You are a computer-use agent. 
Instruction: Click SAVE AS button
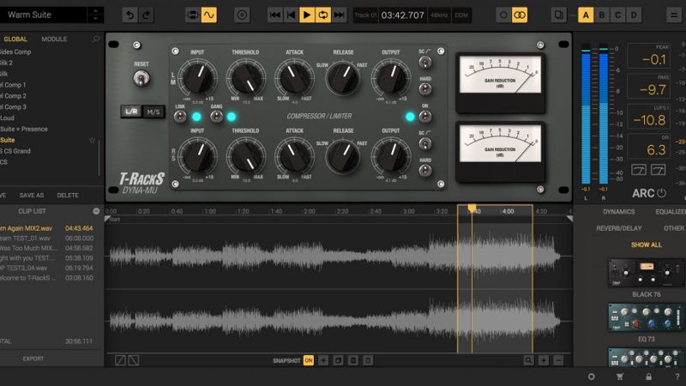click(x=32, y=196)
